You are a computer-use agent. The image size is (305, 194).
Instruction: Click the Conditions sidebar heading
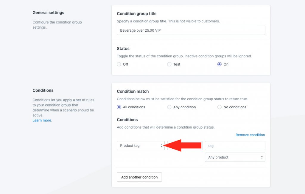coord(43,90)
